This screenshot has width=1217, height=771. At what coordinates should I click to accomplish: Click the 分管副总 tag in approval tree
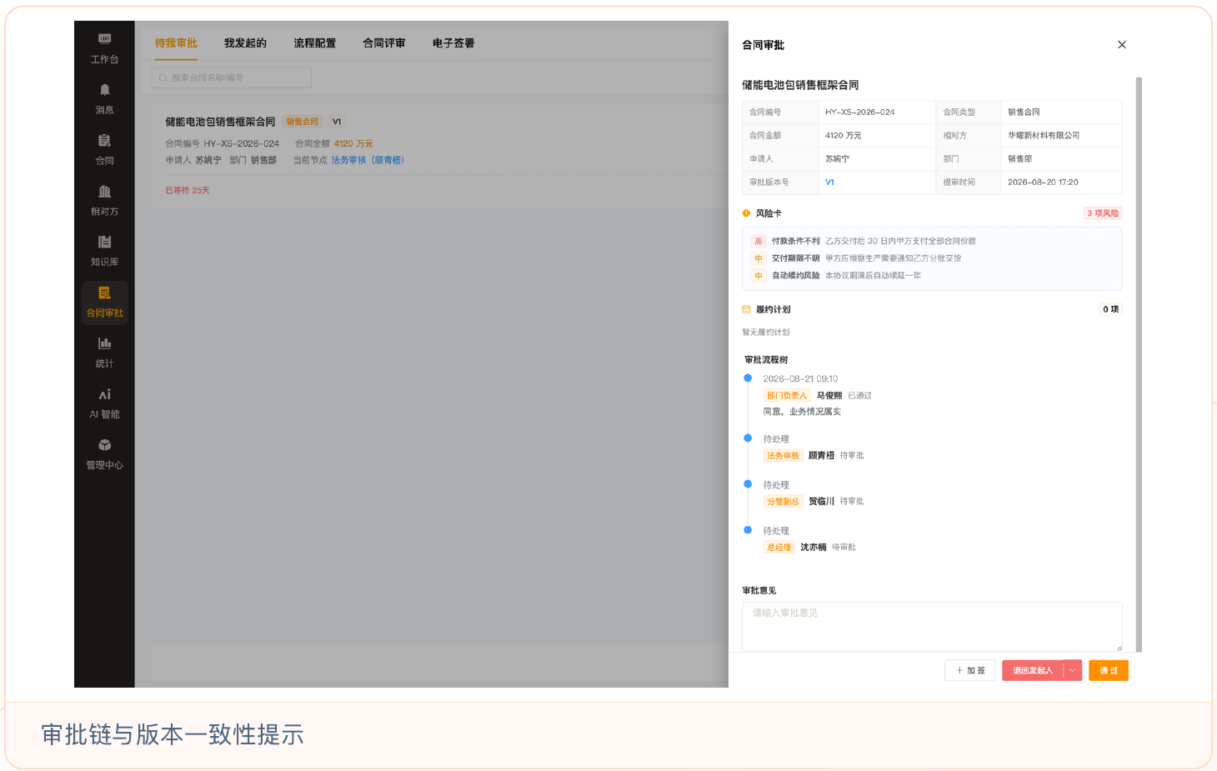[783, 501]
